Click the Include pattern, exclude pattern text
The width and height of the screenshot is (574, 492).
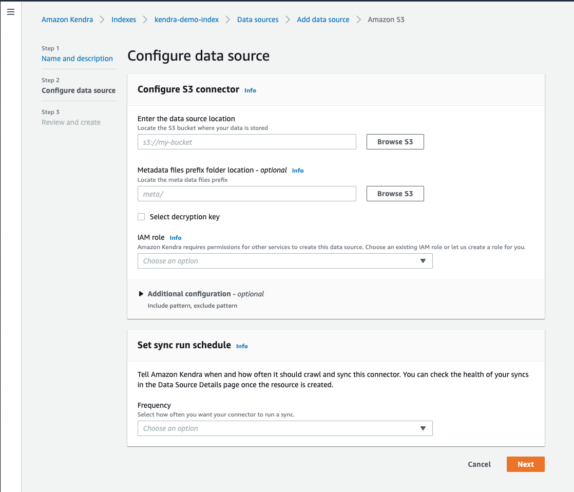click(192, 306)
